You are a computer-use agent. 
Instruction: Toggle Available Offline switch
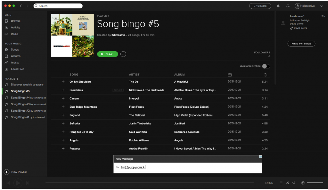click(x=266, y=66)
